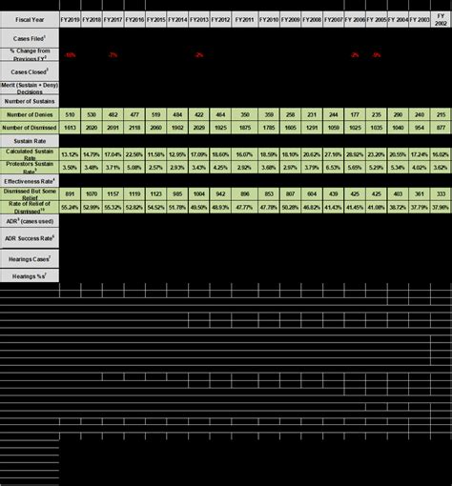Image resolution: width=452 pixels, height=486 pixels.
Task: Click the Sustain Rate row label
Action: pyautogui.click(x=30, y=141)
